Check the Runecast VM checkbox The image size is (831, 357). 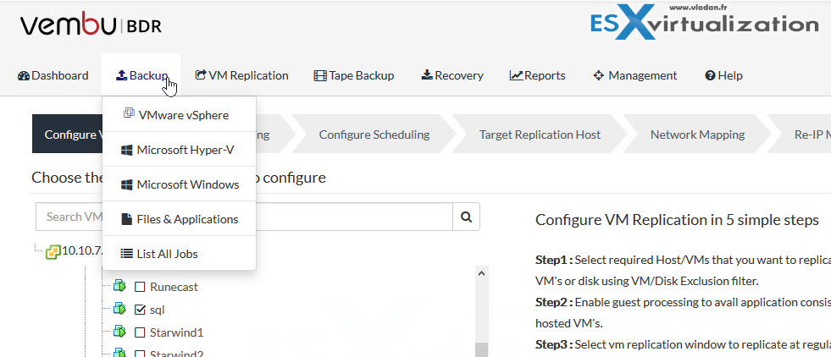click(x=140, y=287)
